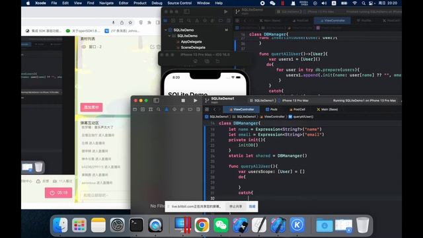The height and width of the screenshot is (238, 423).
Task: Click the share icon in browser toolbar
Action: 122,22
